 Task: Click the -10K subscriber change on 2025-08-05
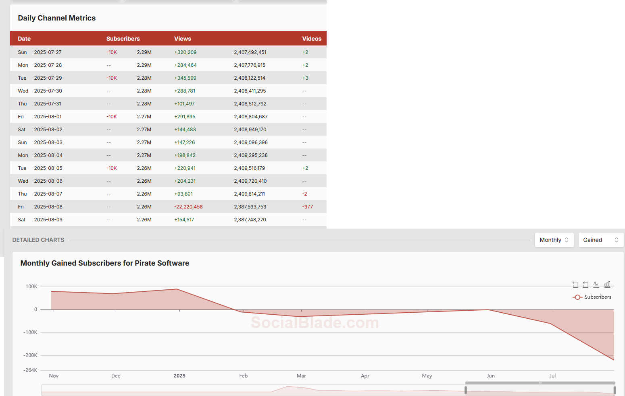(112, 168)
